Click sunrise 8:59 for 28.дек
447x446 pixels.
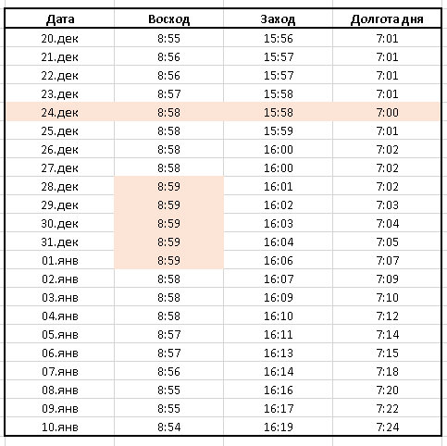[x=168, y=186]
